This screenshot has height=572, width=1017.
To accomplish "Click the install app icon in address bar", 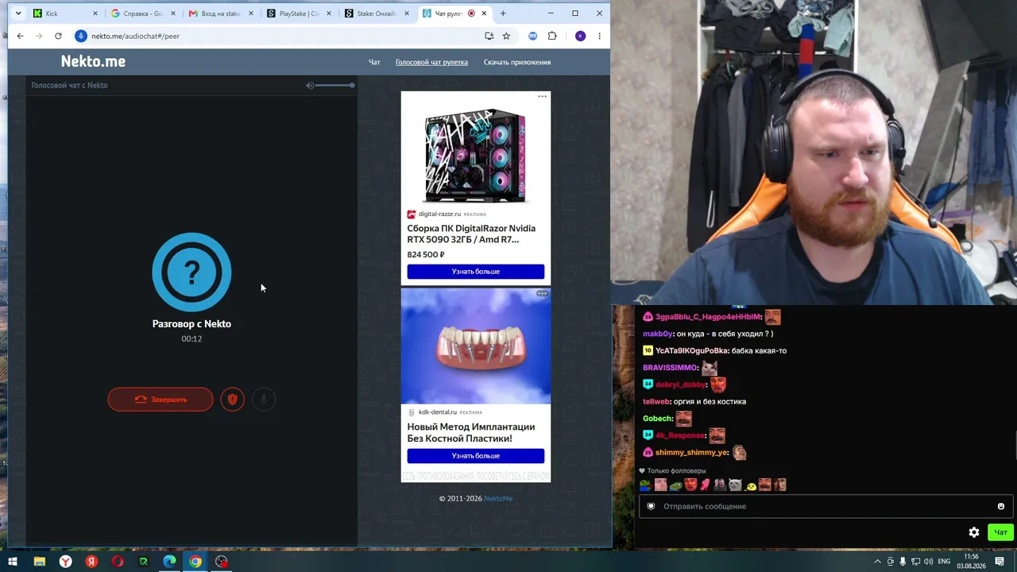I will [489, 36].
